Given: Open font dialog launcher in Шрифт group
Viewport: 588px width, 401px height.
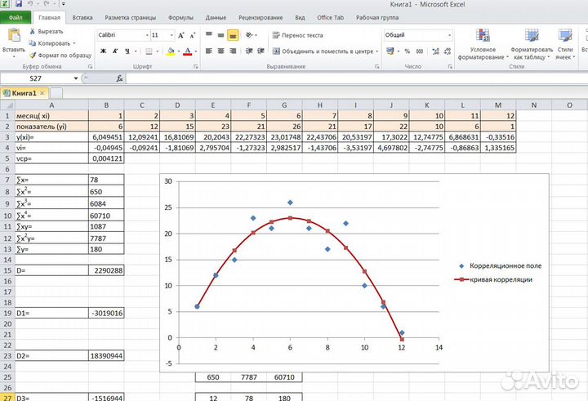Looking at the screenshot, I should 196,66.
